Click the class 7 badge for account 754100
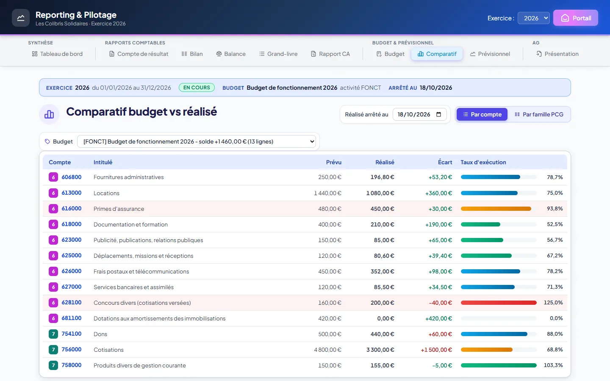 tap(53, 334)
